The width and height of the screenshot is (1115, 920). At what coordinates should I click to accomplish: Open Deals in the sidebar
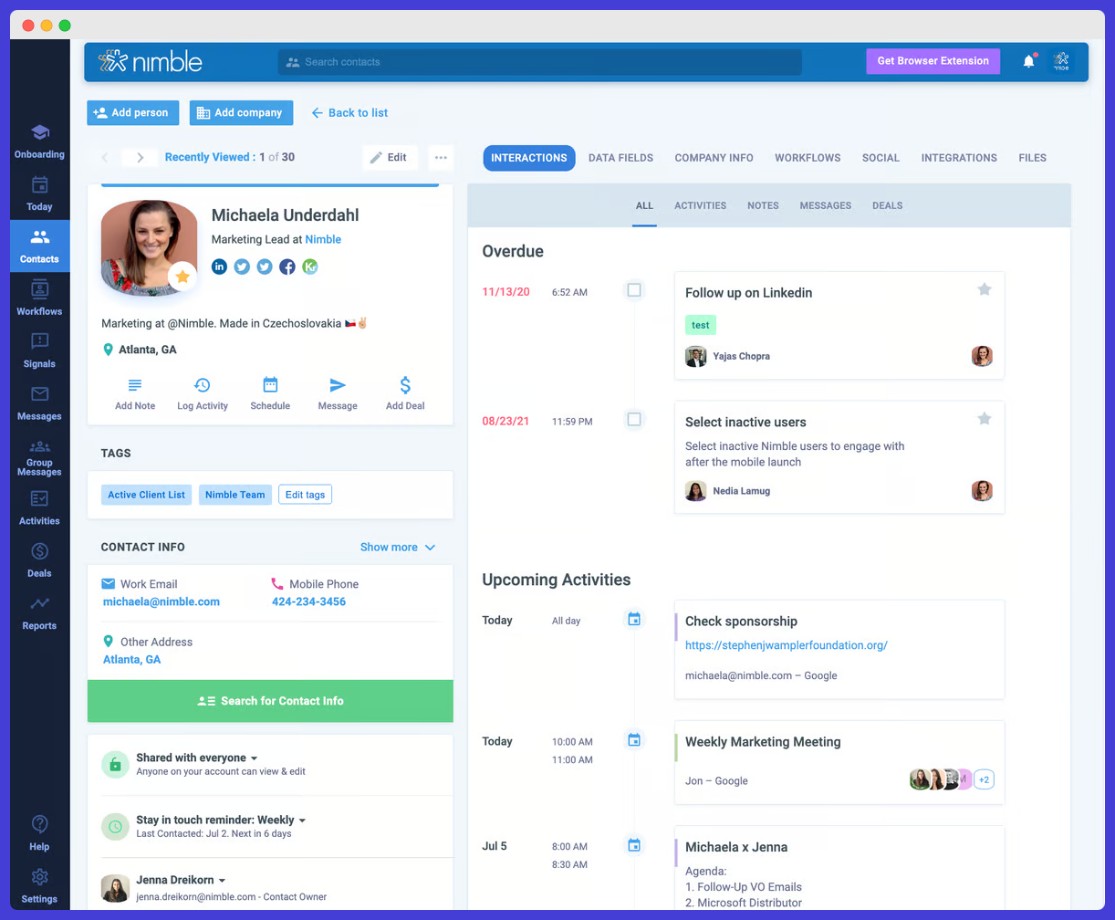[39, 560]
